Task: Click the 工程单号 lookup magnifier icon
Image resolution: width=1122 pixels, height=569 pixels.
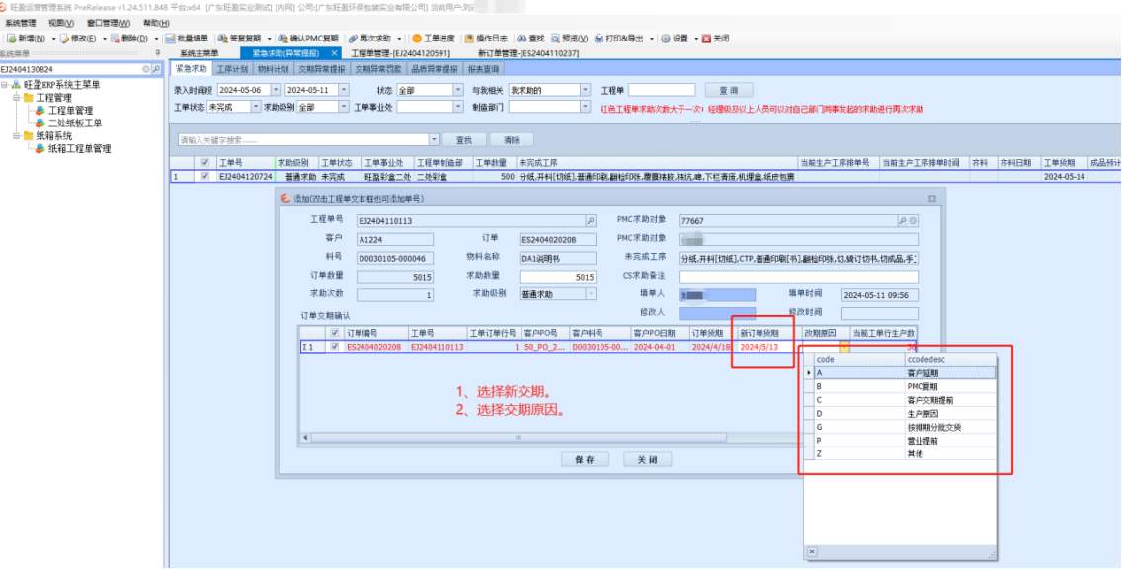Action: tap(591, 221)
